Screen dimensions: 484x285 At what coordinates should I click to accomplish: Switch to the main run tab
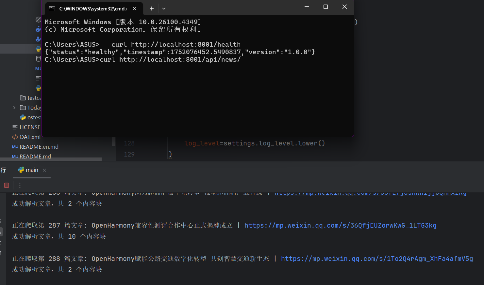(x=29, y=170)
